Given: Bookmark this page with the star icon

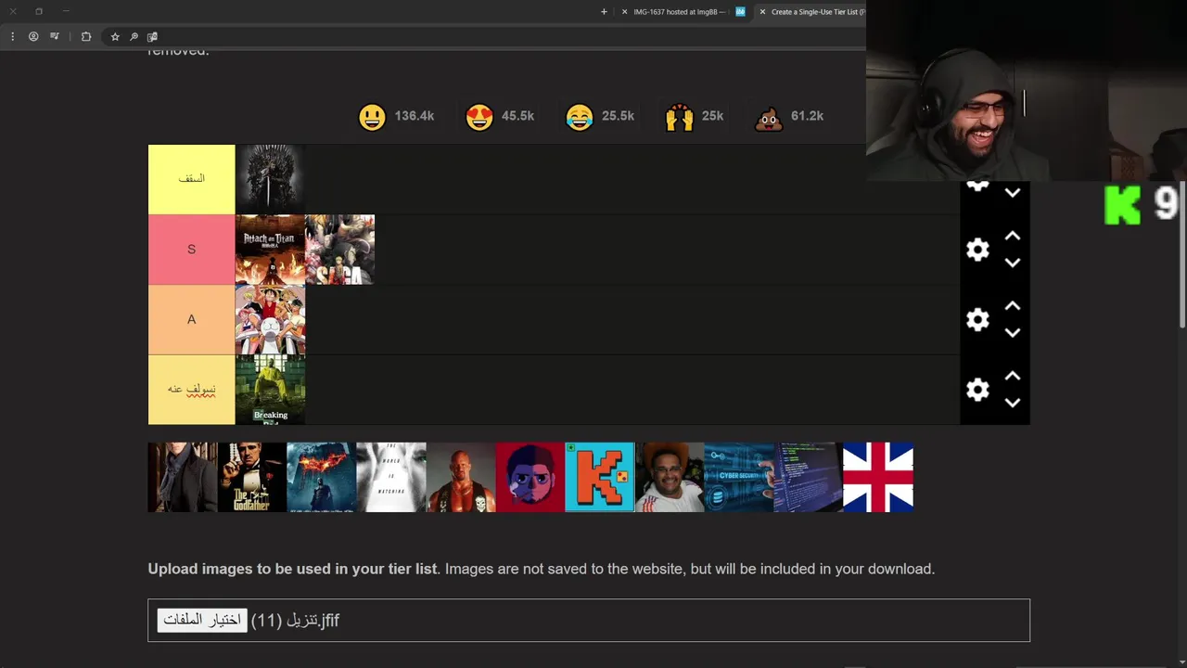Looking at the screenshot, I should [115, 36].
